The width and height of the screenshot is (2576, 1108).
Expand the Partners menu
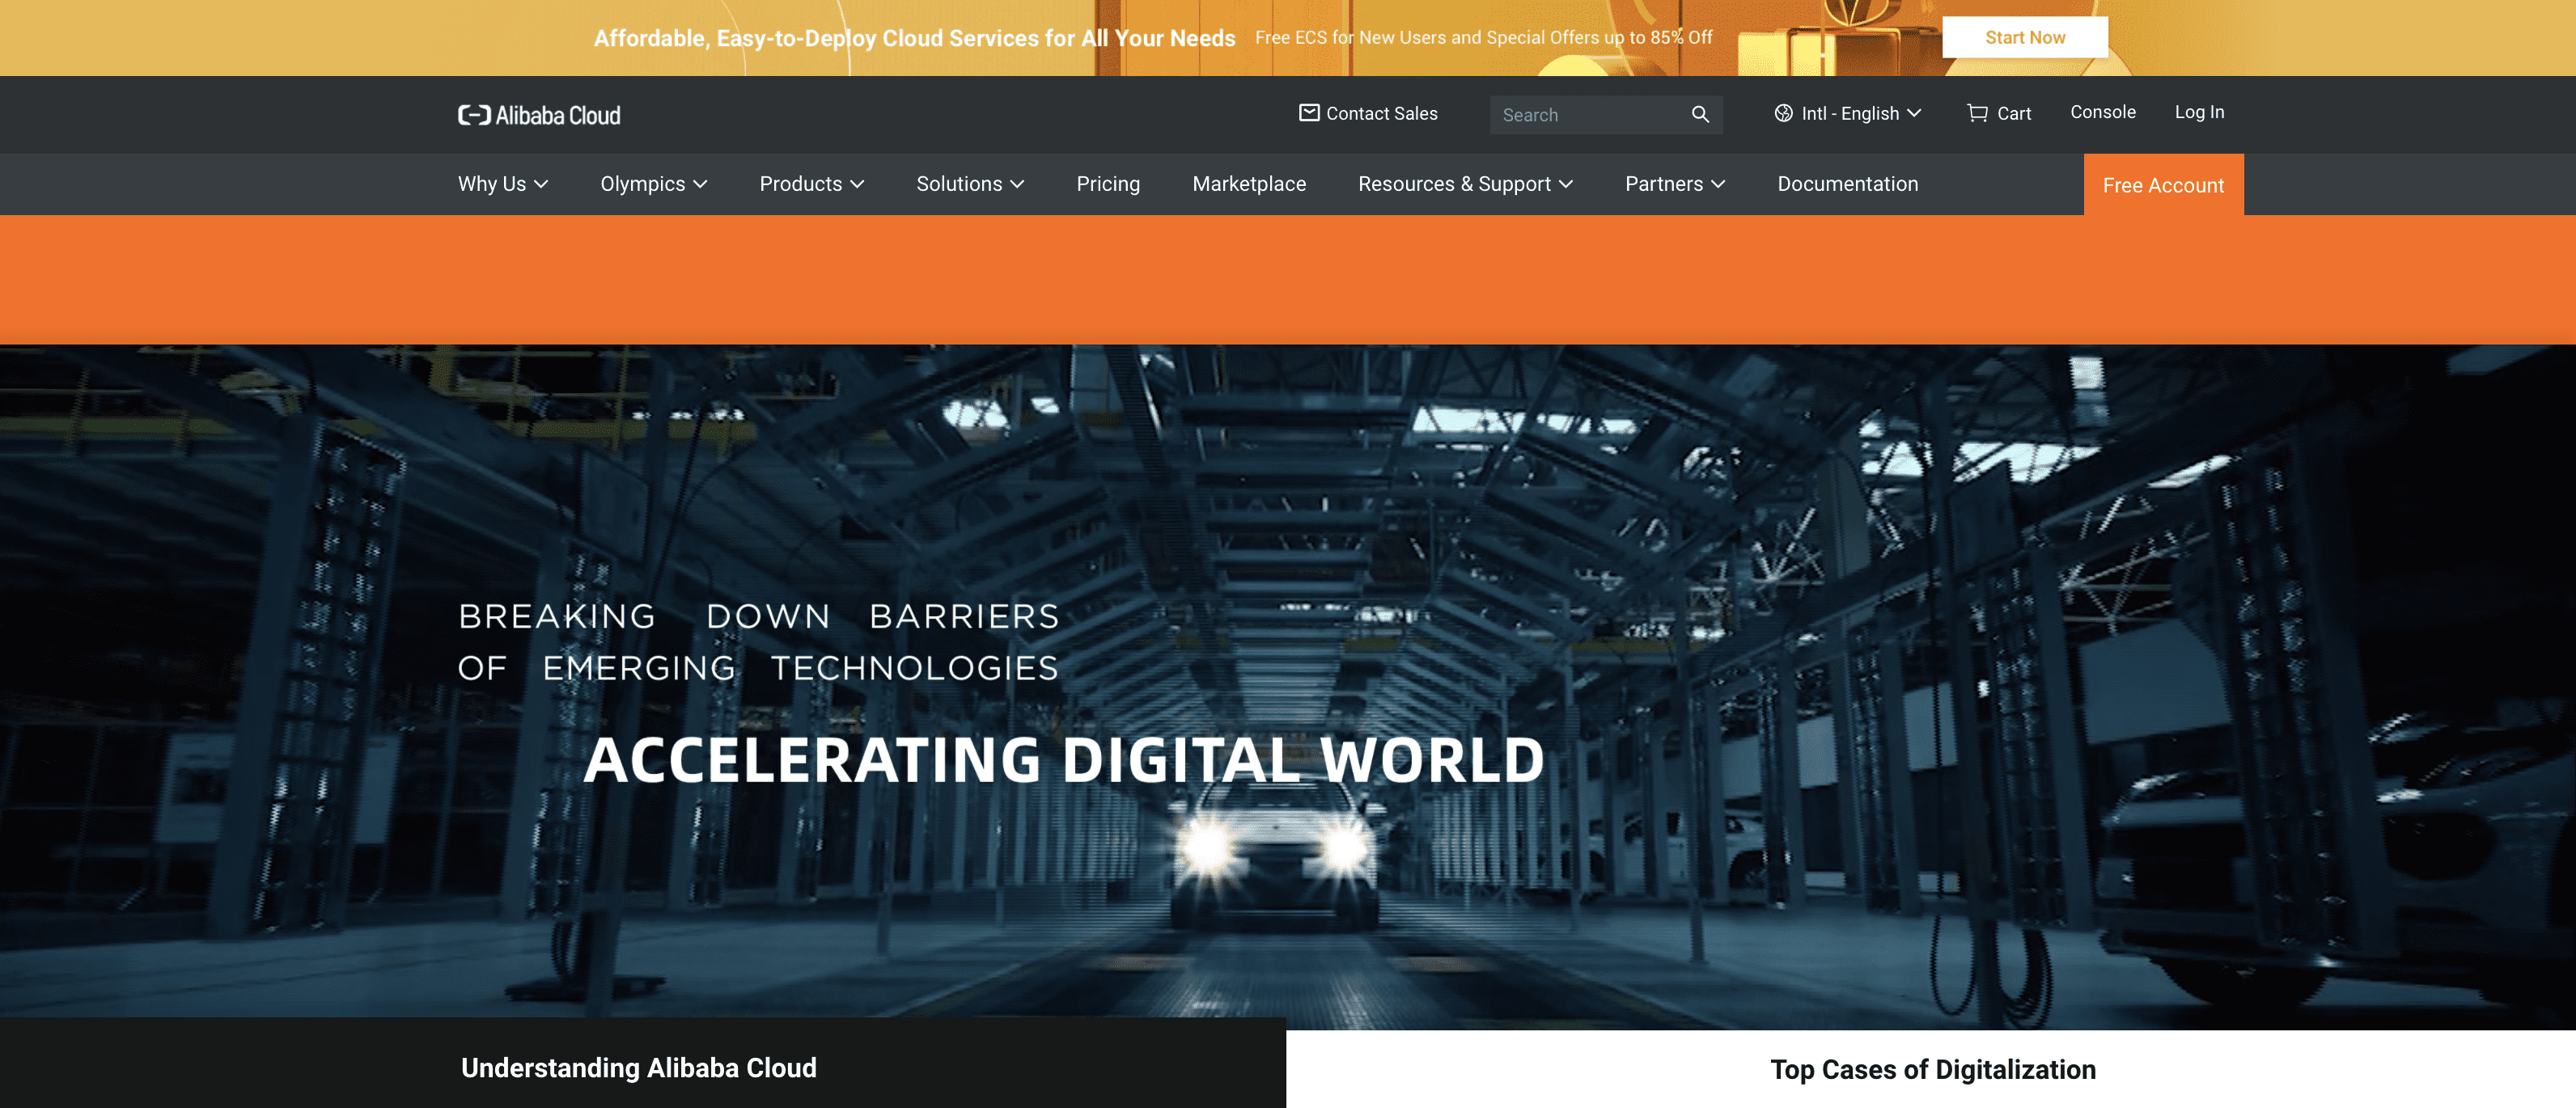[x=1675, y=184]
